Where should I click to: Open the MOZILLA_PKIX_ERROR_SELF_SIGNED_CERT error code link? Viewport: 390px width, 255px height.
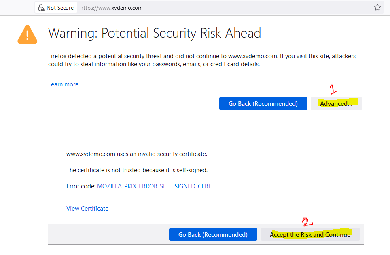pos(154,186)
